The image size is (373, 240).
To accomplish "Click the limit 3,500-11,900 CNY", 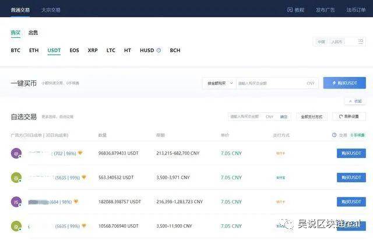I will coord(174,226).
